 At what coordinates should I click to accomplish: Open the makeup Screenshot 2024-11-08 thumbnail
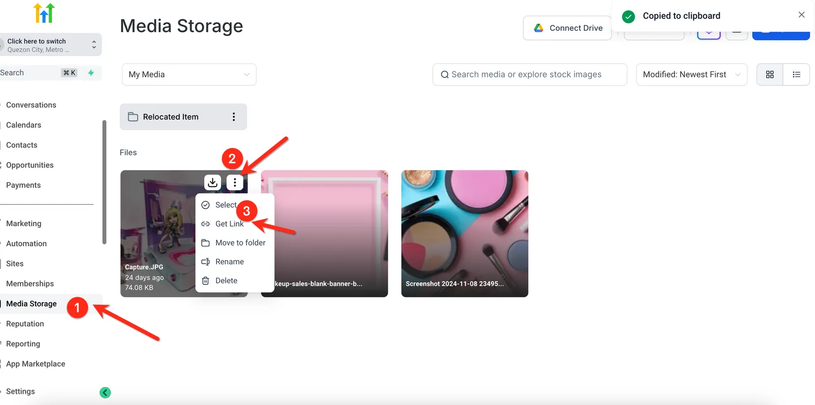465,233
